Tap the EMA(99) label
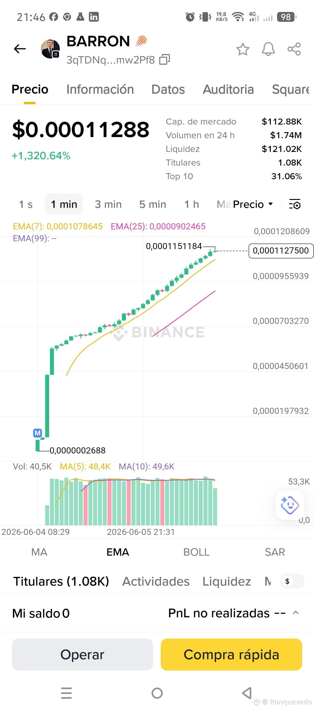Image resolution: width=314 pixels, height=709 pixels. (35, 238)
